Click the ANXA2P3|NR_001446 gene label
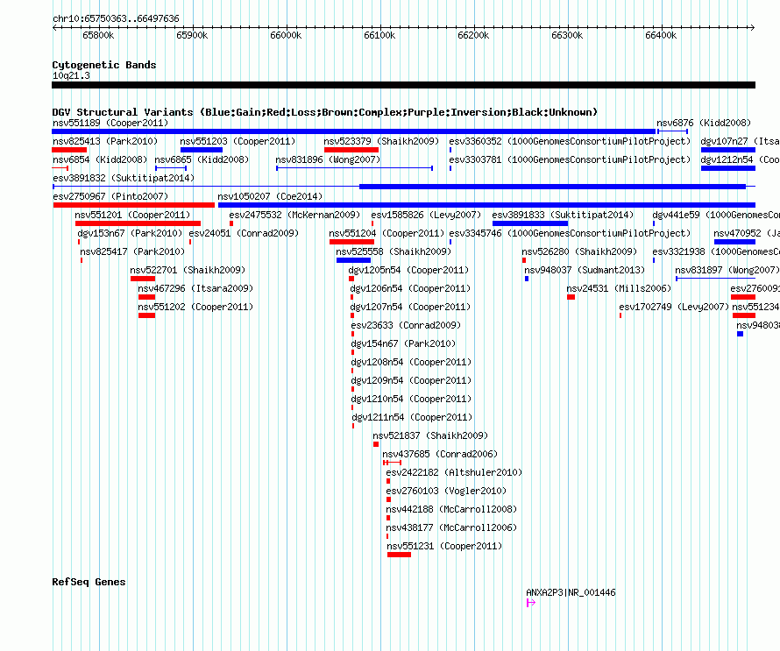The image size is (780, 651). [571, 592]
